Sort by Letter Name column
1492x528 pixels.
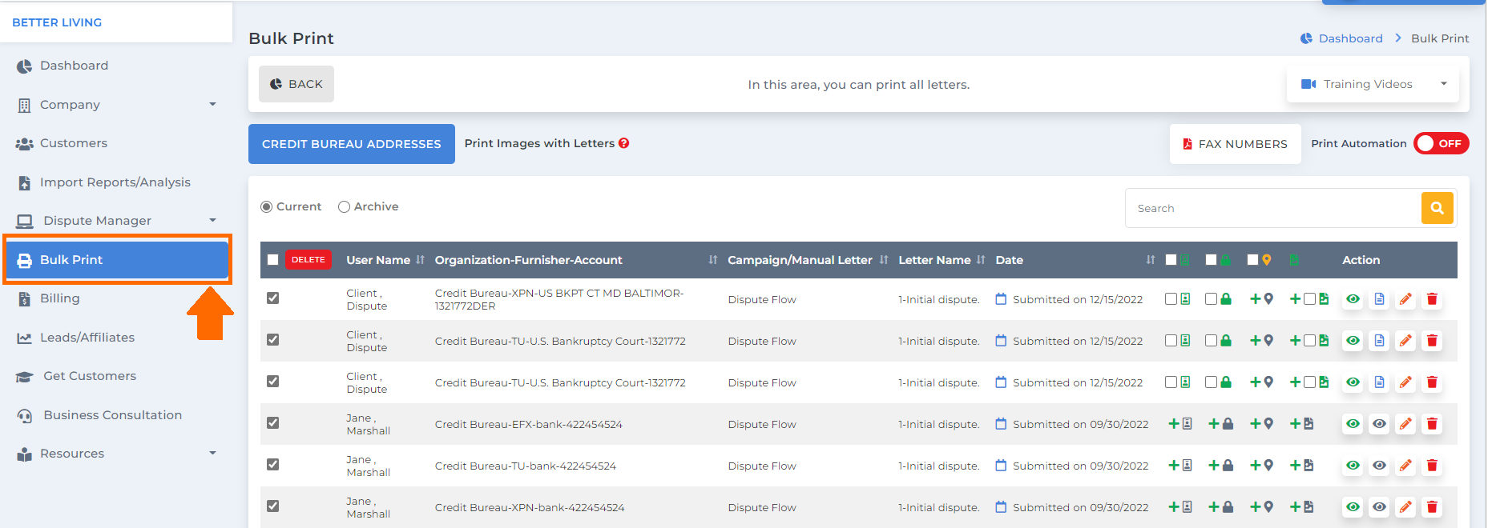tap(981, 260)
